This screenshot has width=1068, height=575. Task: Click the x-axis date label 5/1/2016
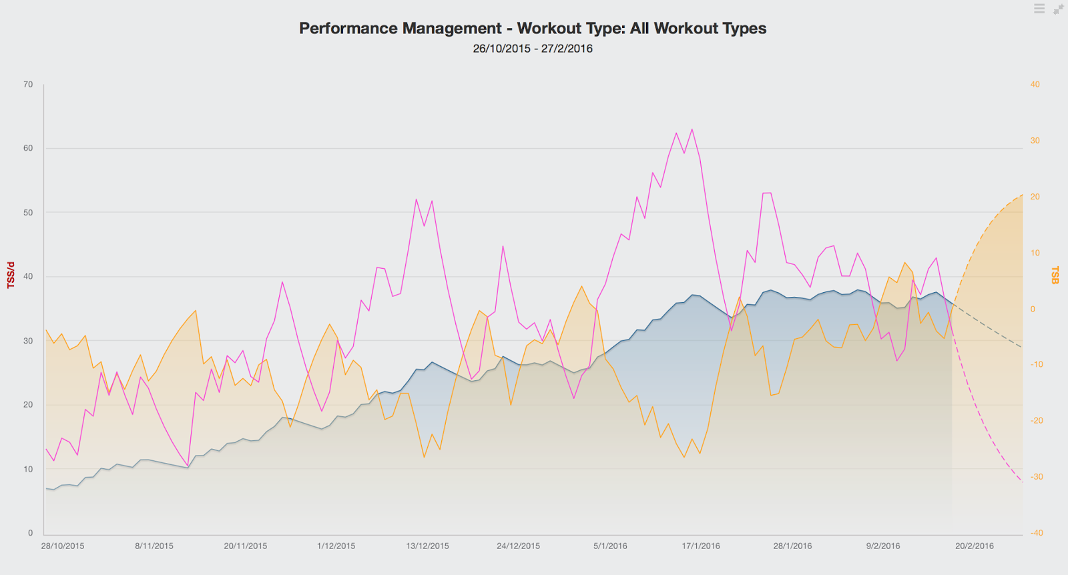610,546
